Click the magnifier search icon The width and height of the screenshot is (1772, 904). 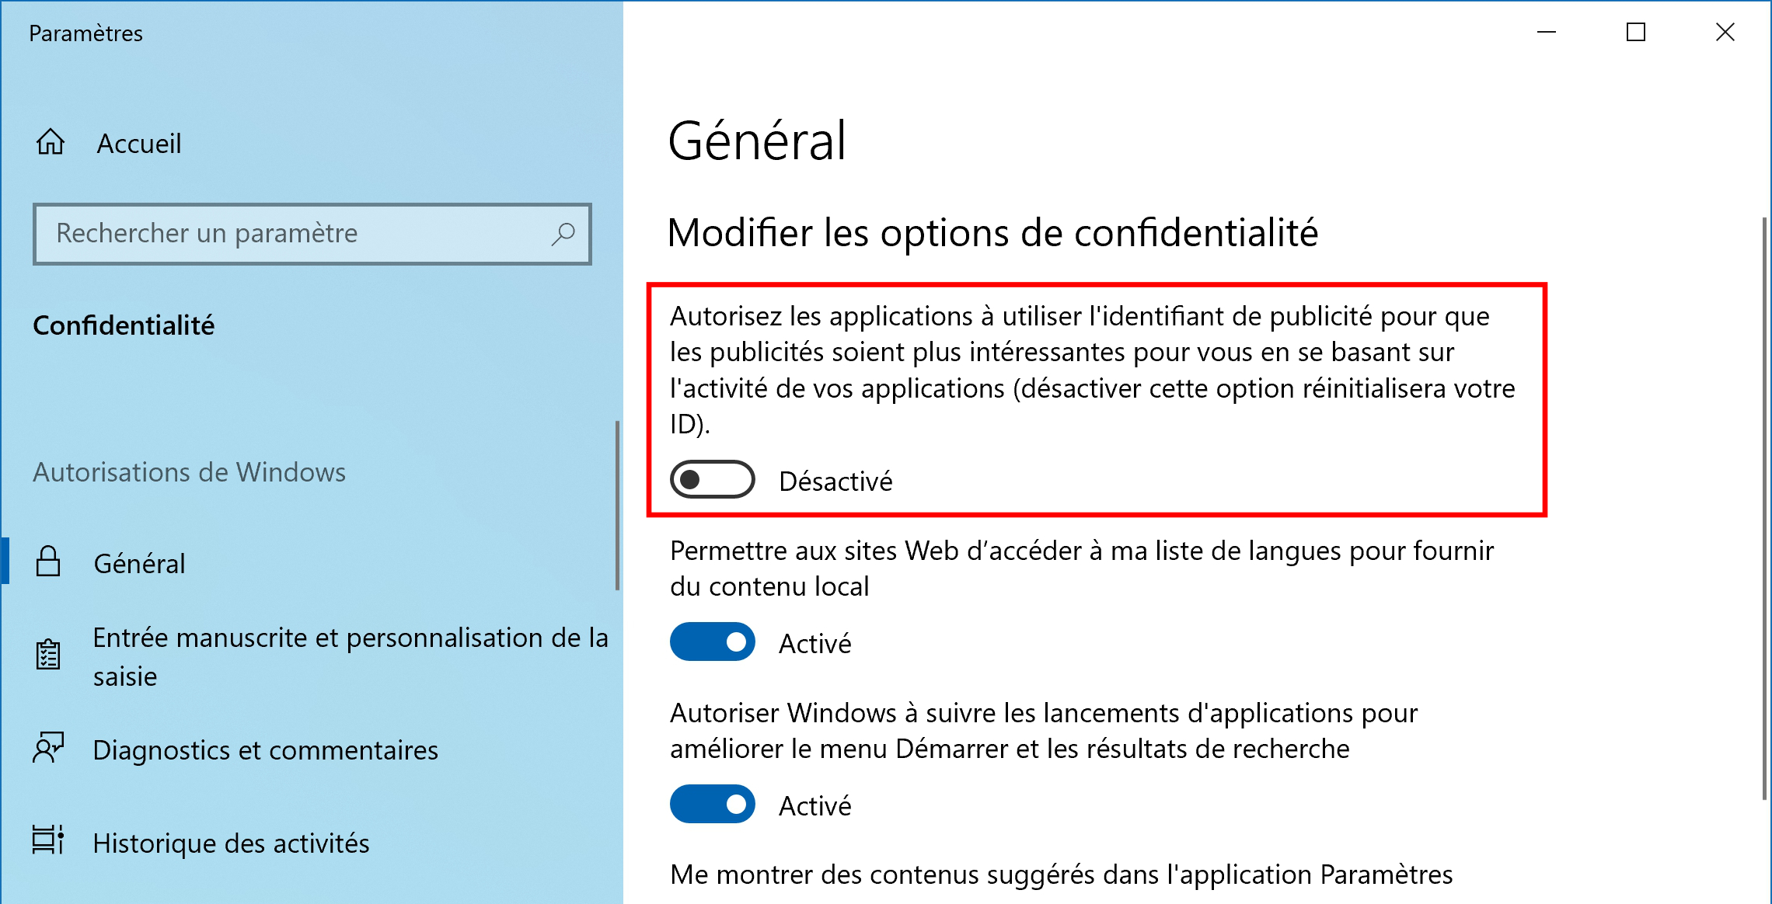click(x=563, y=234)
